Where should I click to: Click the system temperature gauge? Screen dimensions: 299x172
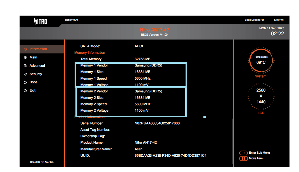point(261,60)
